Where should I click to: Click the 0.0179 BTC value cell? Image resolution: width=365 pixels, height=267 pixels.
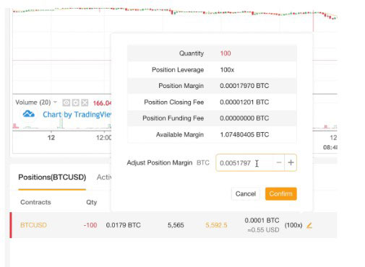tap(123, 225)
